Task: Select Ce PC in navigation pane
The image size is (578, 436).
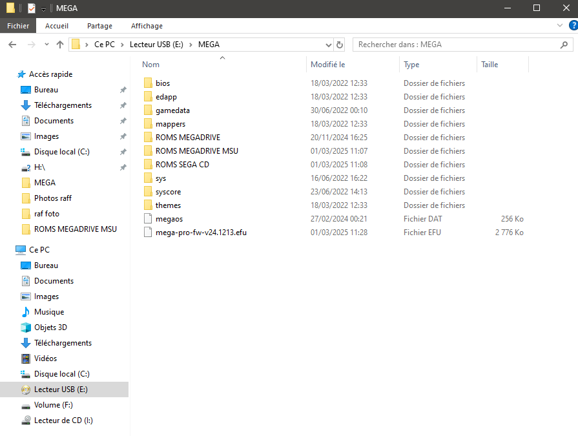Action: click(39, 249)
